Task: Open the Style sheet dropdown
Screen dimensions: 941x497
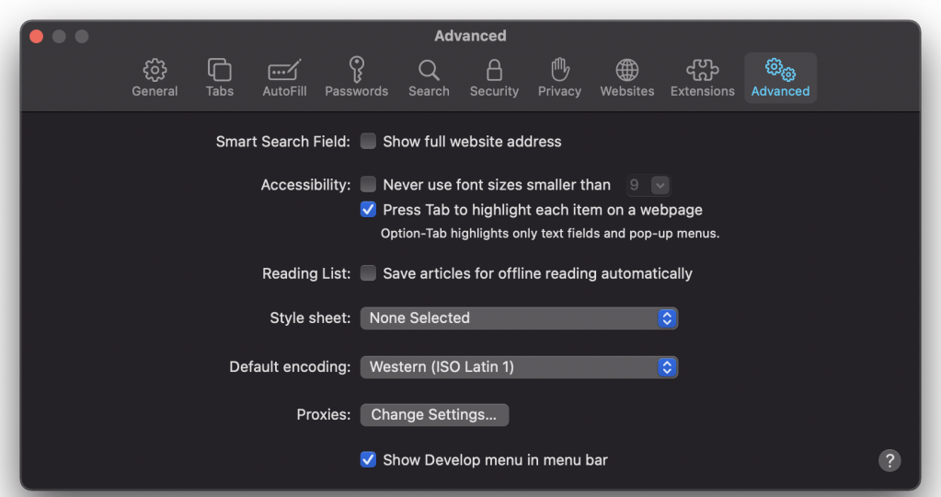Action: (x=519, y=318)
